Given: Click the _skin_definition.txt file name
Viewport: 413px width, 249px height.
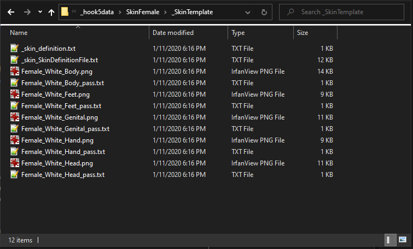Looking at the screenshot, I should pos(49,49).
